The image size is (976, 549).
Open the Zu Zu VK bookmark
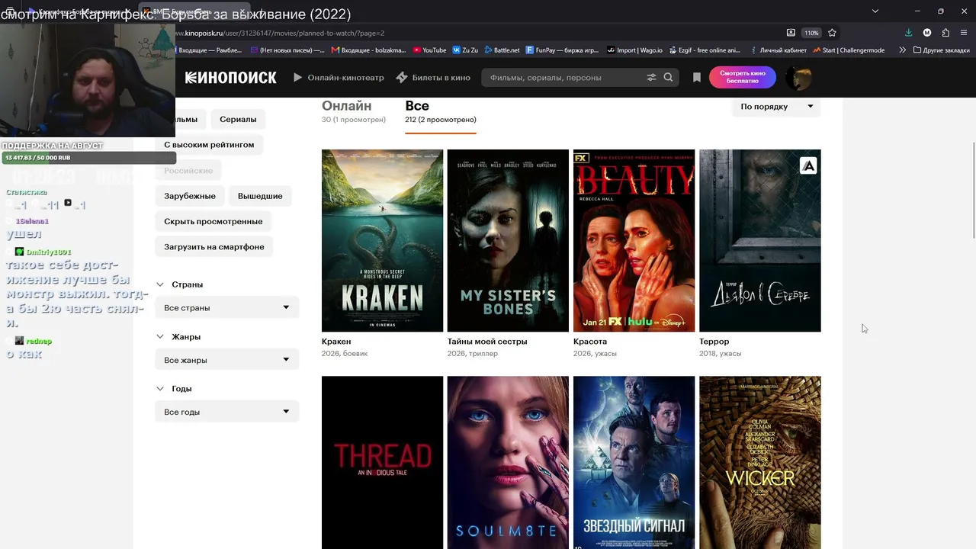click(x=465, y=50)
